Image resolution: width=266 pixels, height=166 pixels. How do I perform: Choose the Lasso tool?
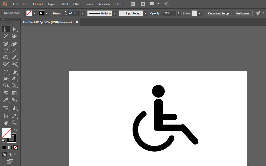pyautogui.click(x=14, y=36)
